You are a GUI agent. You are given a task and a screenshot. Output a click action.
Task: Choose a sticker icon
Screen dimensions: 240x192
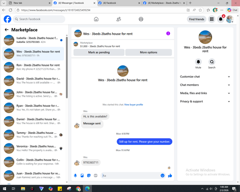[x=89, y=176]
